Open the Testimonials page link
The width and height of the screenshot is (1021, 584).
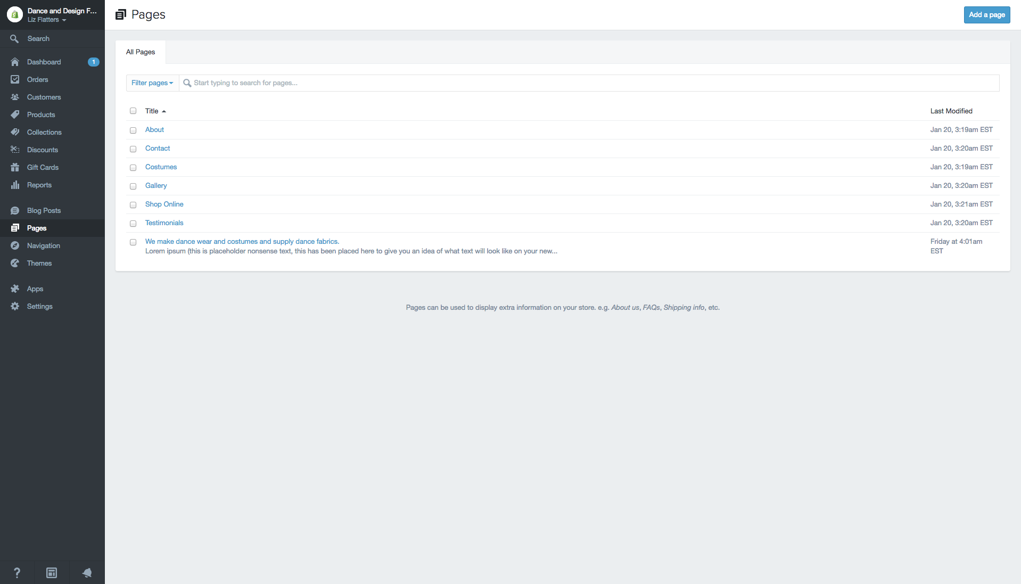[x=164, y=223]
